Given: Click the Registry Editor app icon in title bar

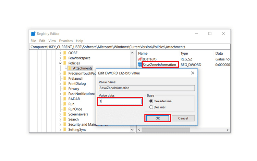Looking at the screenshot, I should pyautogui.click(x=33, y=34).
